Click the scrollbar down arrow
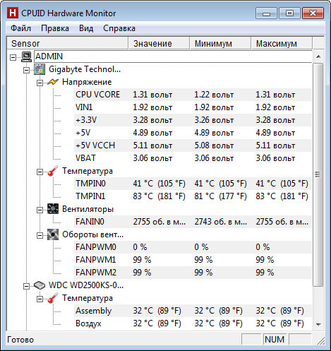331x351 pixels. tap(318, 325)
